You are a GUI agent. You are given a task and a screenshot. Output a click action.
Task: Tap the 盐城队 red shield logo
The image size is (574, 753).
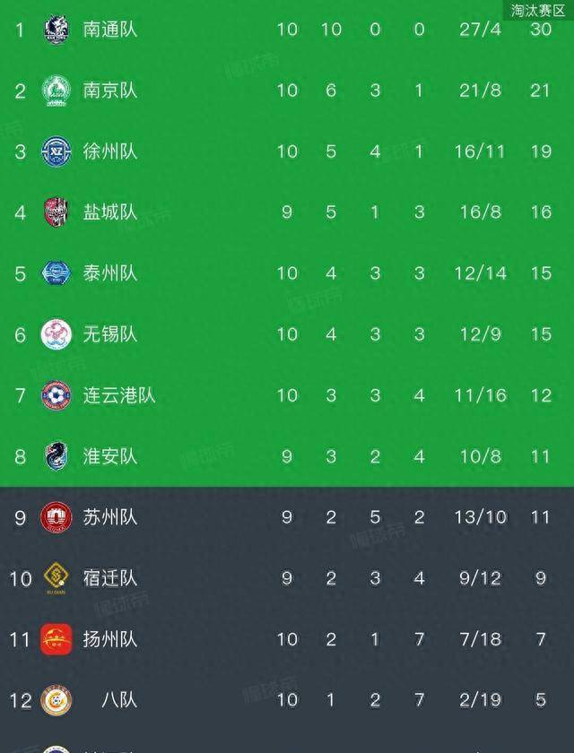(57, 212)
